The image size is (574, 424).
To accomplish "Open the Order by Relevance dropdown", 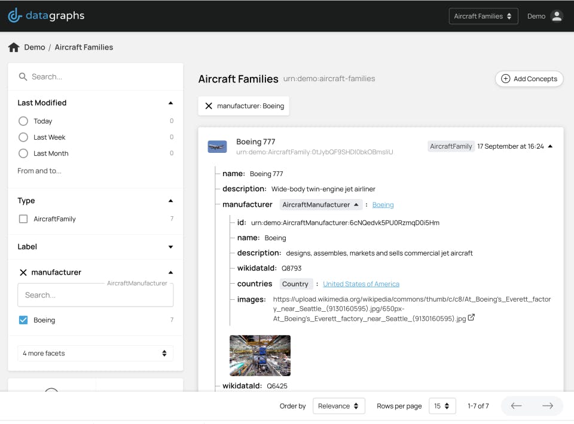I will (338, 406).
